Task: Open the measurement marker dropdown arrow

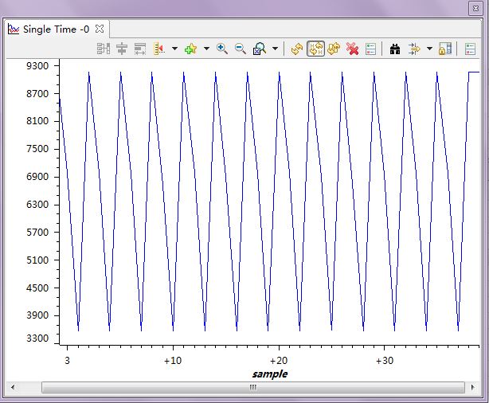Action: [174, 49]
